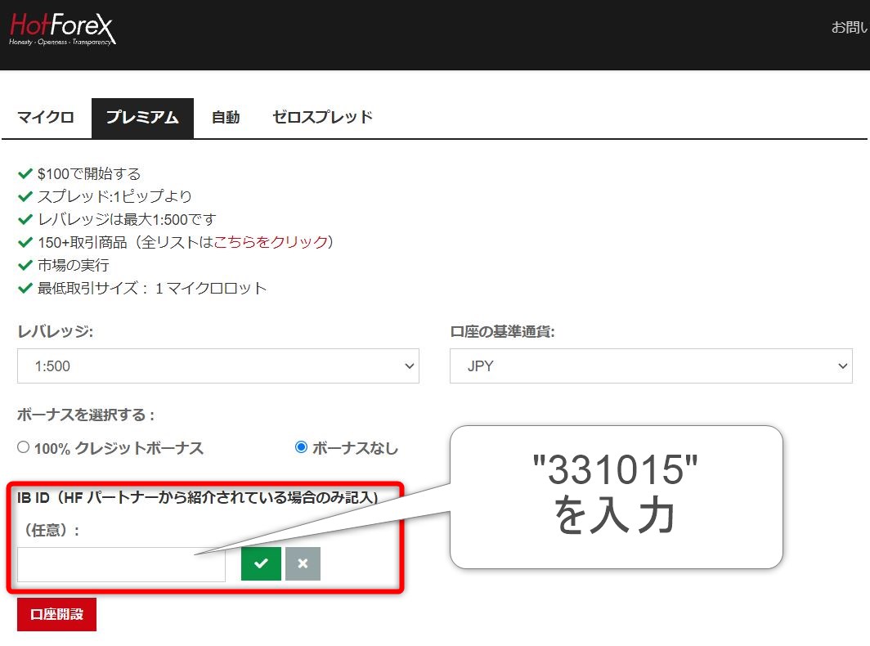Click the レバレッジは最大1:500です text
This screenshot has width=870, height=646.
coord(127,219)
